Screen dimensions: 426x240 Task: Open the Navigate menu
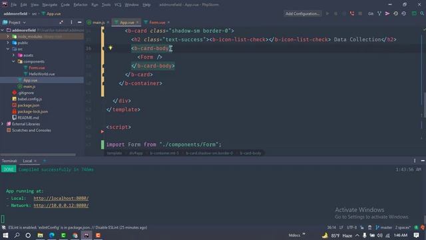pyautogui.click(x=50, y=5)
